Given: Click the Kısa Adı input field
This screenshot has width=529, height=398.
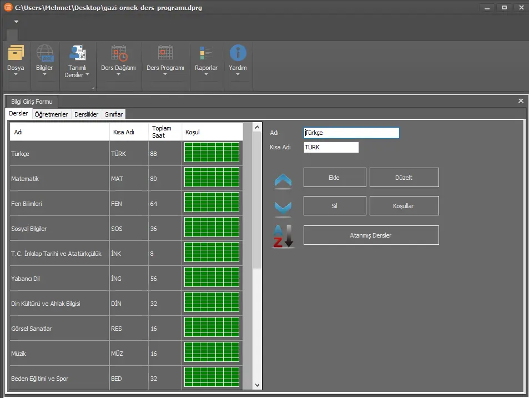Looking at the screenshot, I should coord(331,148).
